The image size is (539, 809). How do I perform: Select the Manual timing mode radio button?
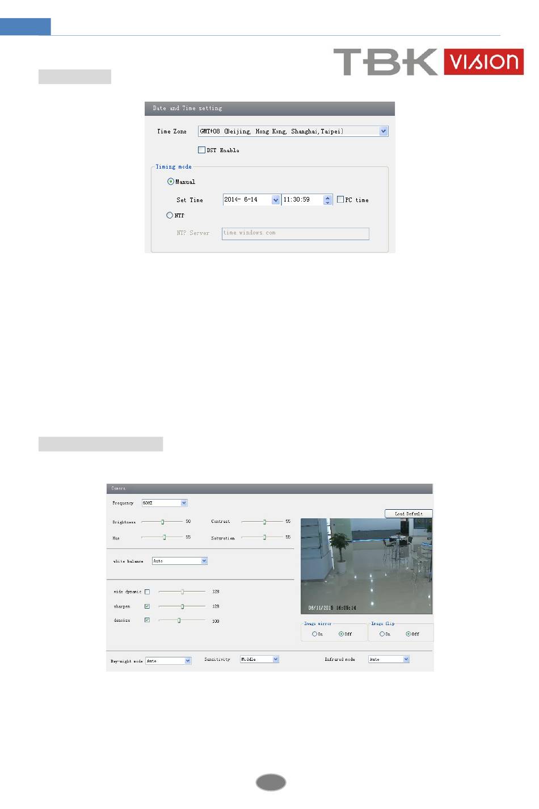pos(170,182)
